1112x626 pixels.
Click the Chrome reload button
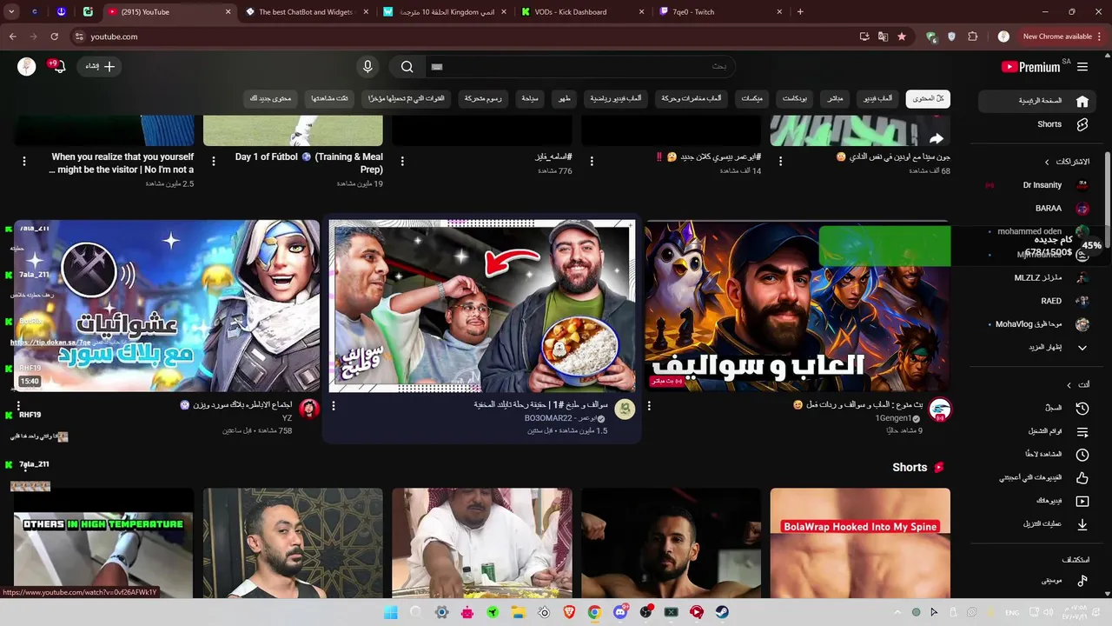click(55, 37)
